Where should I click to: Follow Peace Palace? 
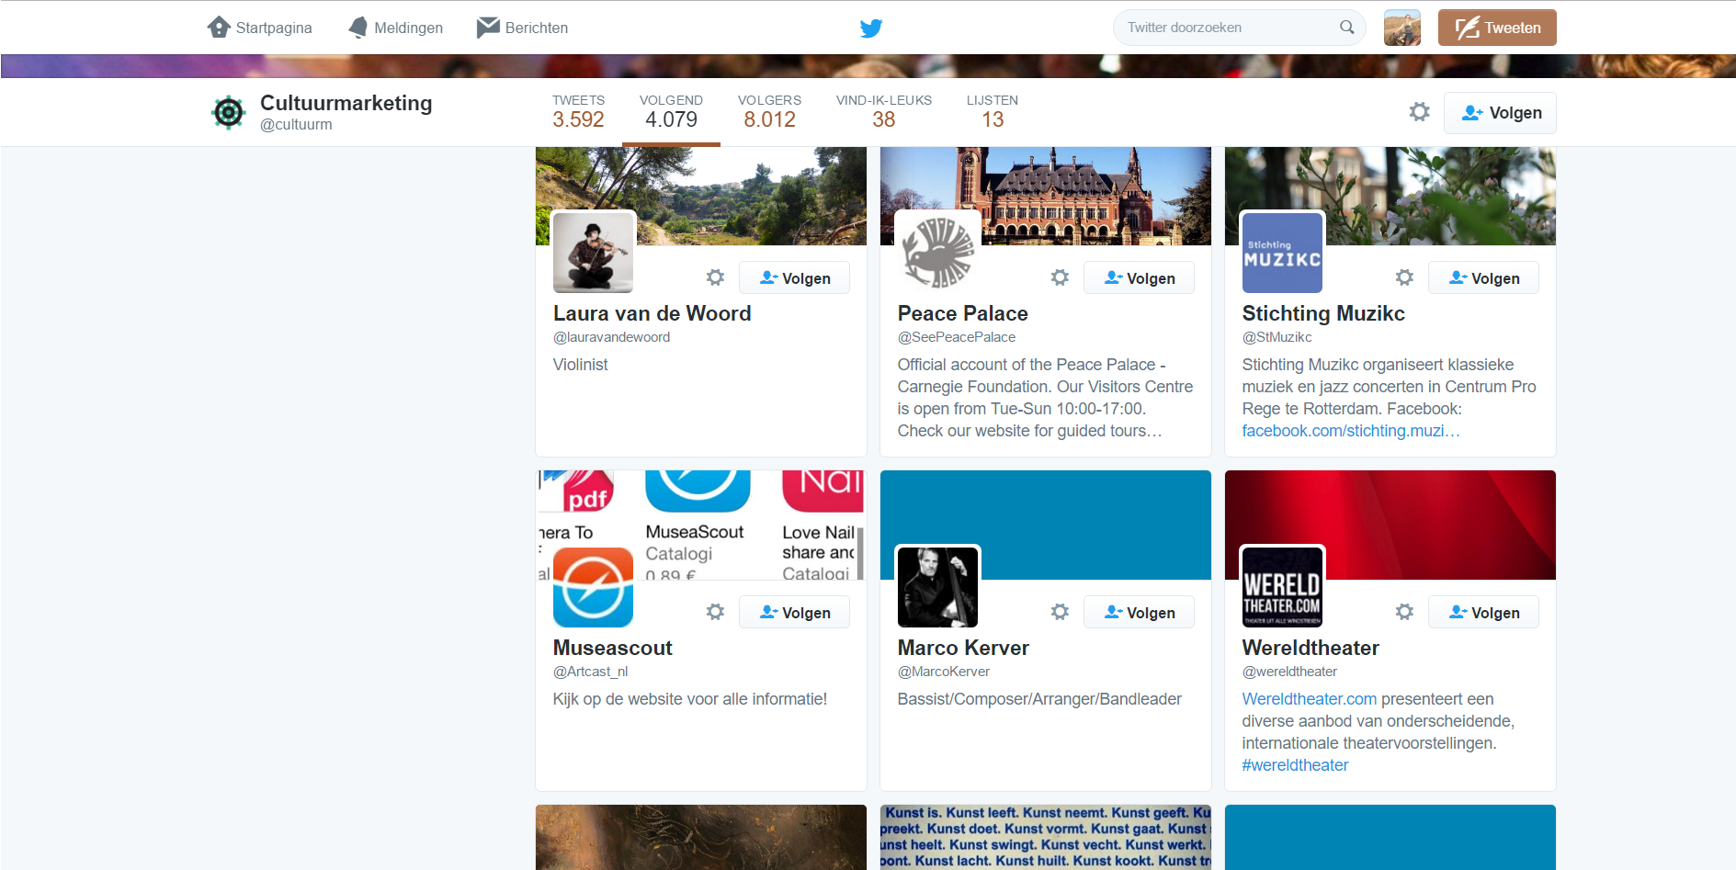click(1139, 277)
